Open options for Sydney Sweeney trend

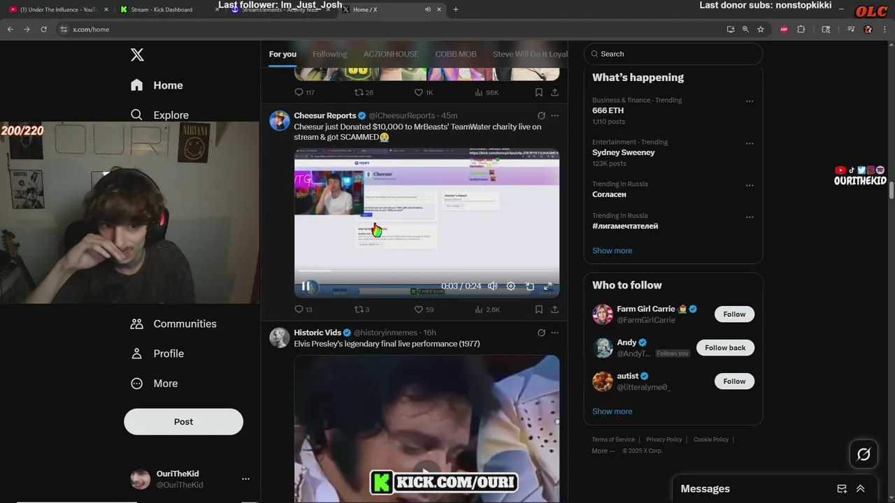(750, 143)
